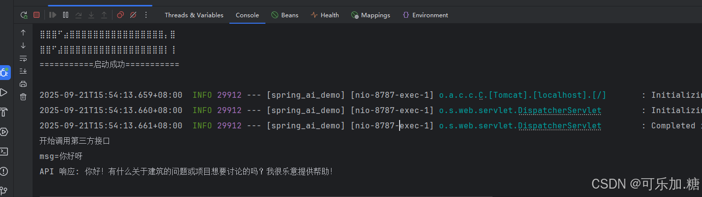This screenshot has height=197, width=702.
Task: Click process id 29912 in the 13.660 line
Action: click(x=229, y=111)
